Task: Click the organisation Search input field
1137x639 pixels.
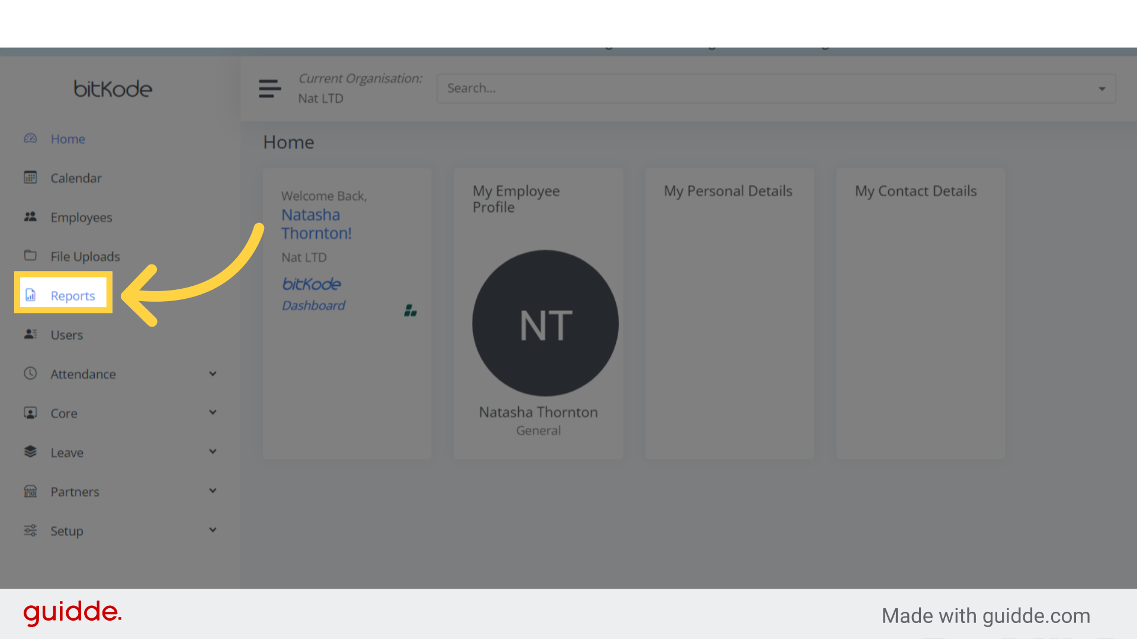Action: 776,89
